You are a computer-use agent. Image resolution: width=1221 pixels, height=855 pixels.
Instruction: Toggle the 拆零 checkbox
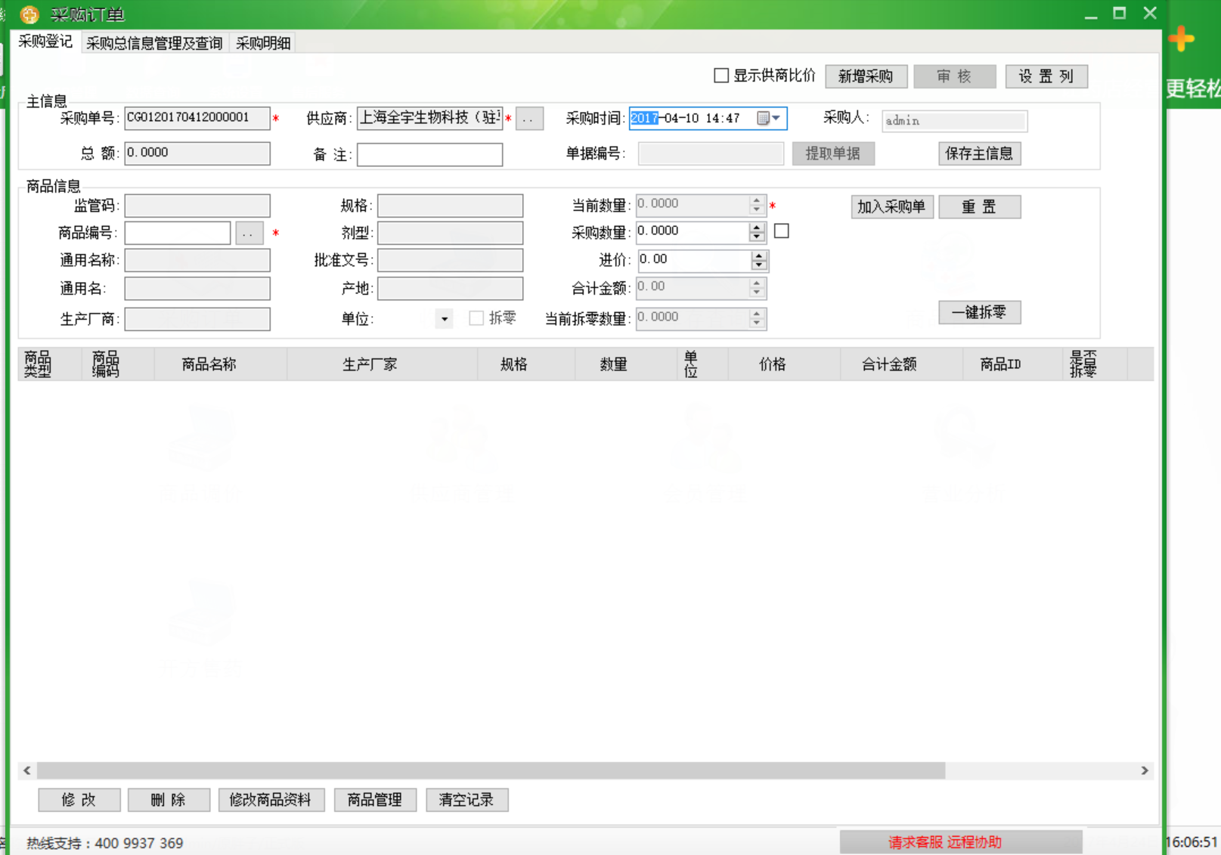476,318
